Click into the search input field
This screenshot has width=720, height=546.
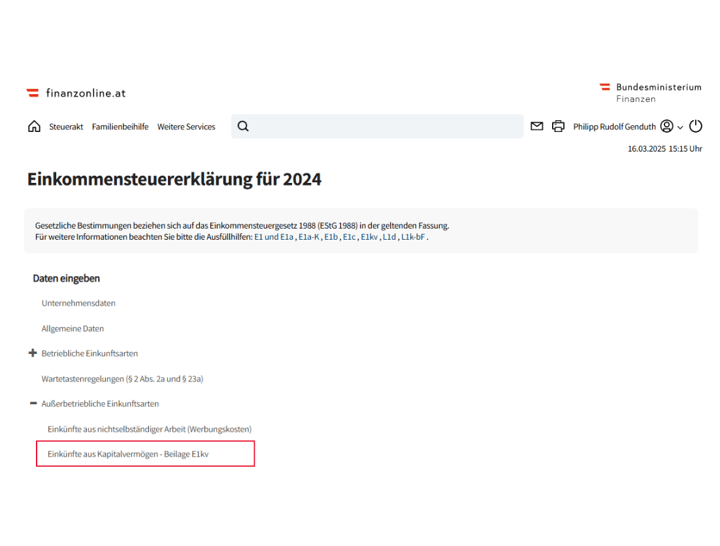click(378, 126)
